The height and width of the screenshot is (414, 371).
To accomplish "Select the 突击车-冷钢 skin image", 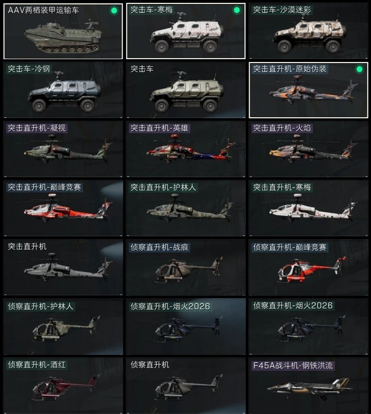I will coord(63,90).
